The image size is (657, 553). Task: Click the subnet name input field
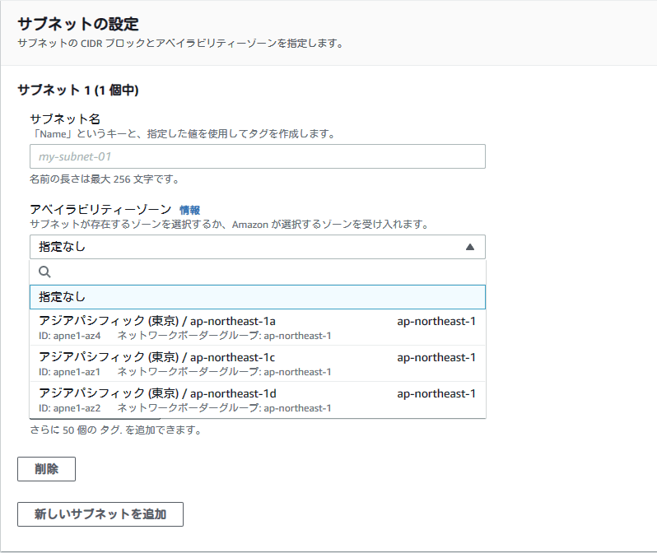tap(257, 156)
